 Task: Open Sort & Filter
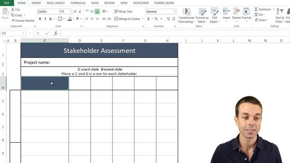tap(280, 15)
